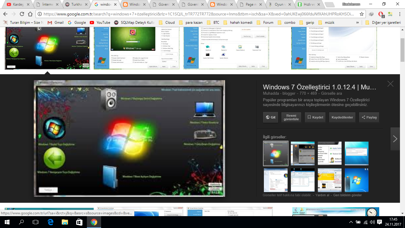Open the green "Windows 7 Ultimate" result thumbnail
Screen dimensions: 405x228
coord(136,47)
